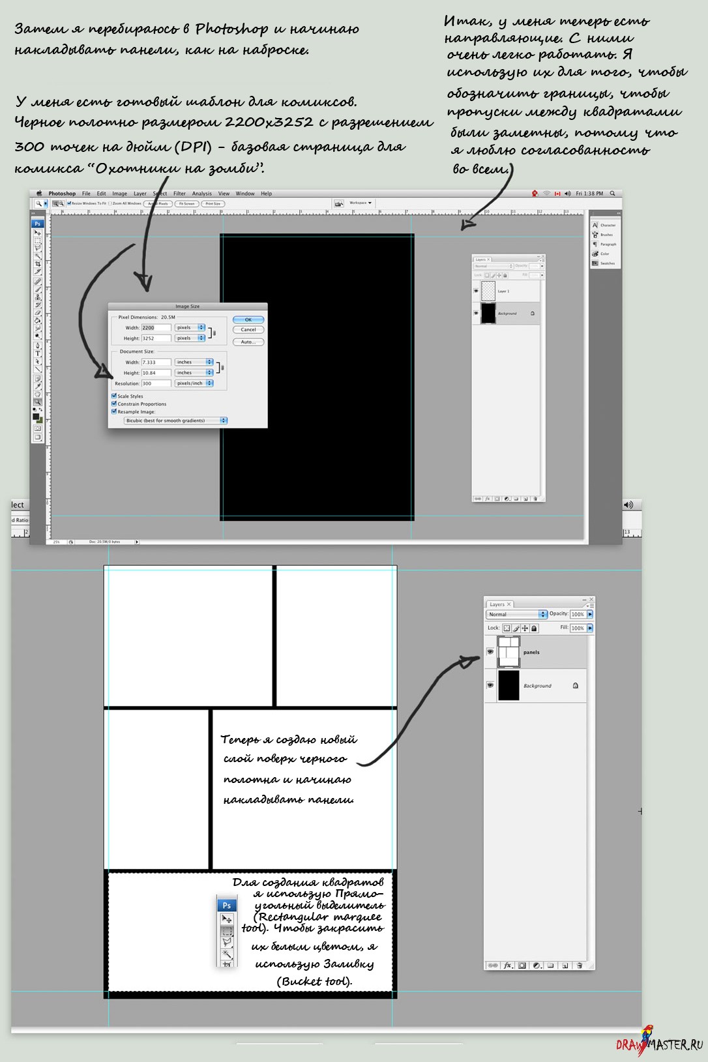Select the Pen tool
The height and width of the screenshot is (1062, 708).
click(38, 346)
